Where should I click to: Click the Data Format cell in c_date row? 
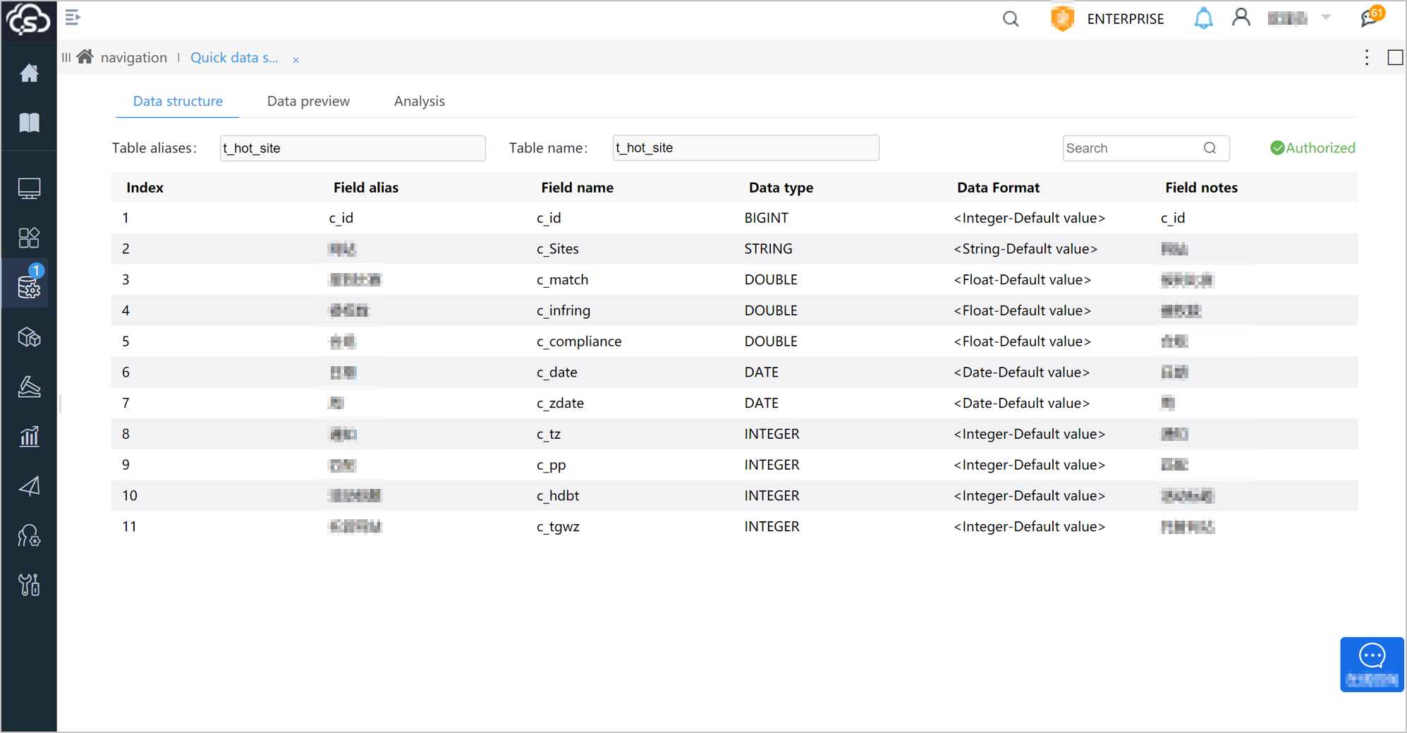[x=1021, y=372]
